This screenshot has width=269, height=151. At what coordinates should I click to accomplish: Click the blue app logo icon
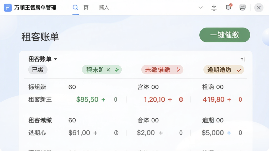click(x=8, y=8)
